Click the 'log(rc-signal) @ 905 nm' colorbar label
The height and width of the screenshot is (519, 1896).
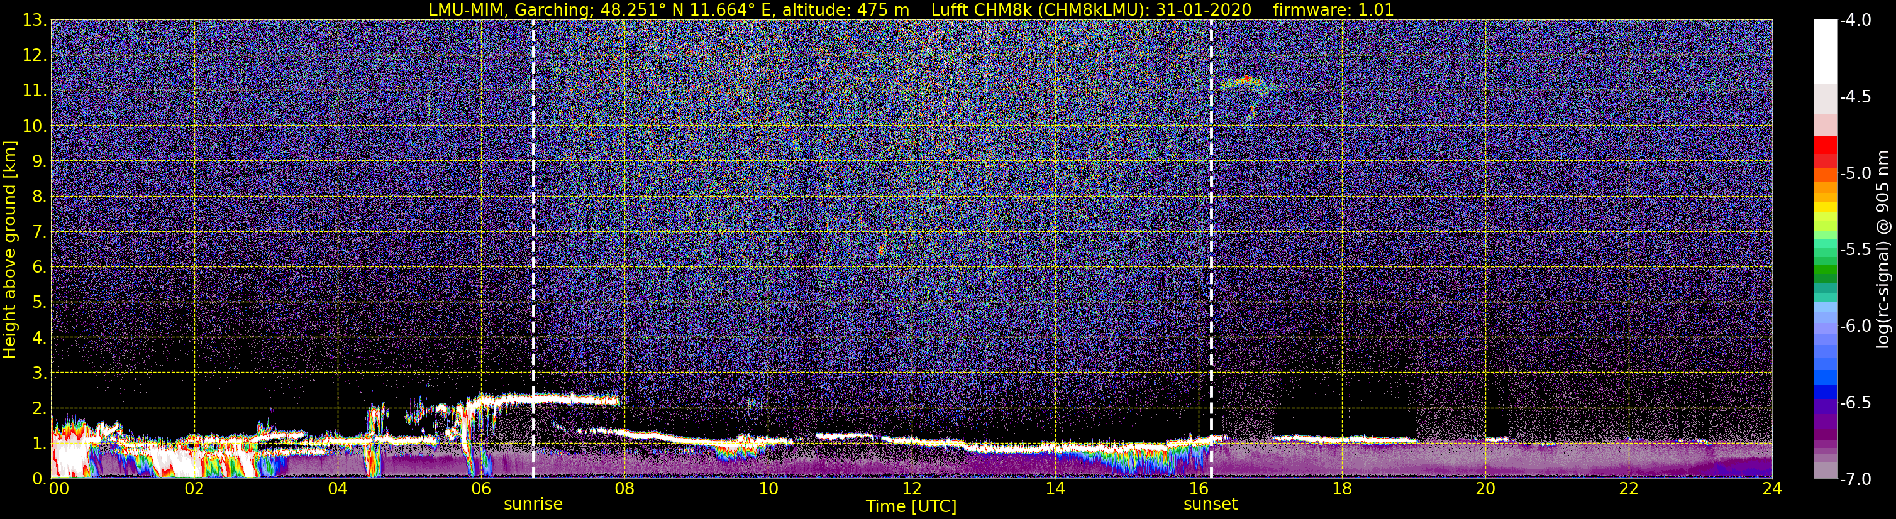click(x=1883, y=248)
